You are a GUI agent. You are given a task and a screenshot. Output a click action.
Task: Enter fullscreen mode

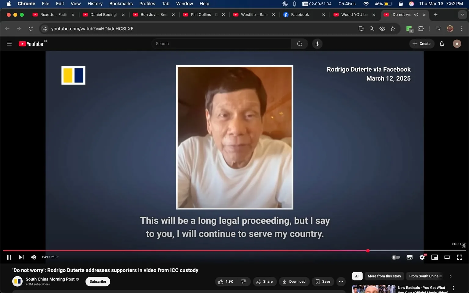[x=459, y=257]
